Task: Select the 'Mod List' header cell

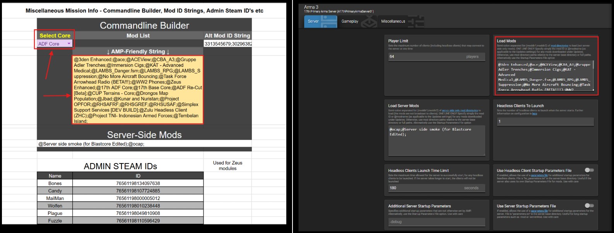Action: [x=138, y=36]
